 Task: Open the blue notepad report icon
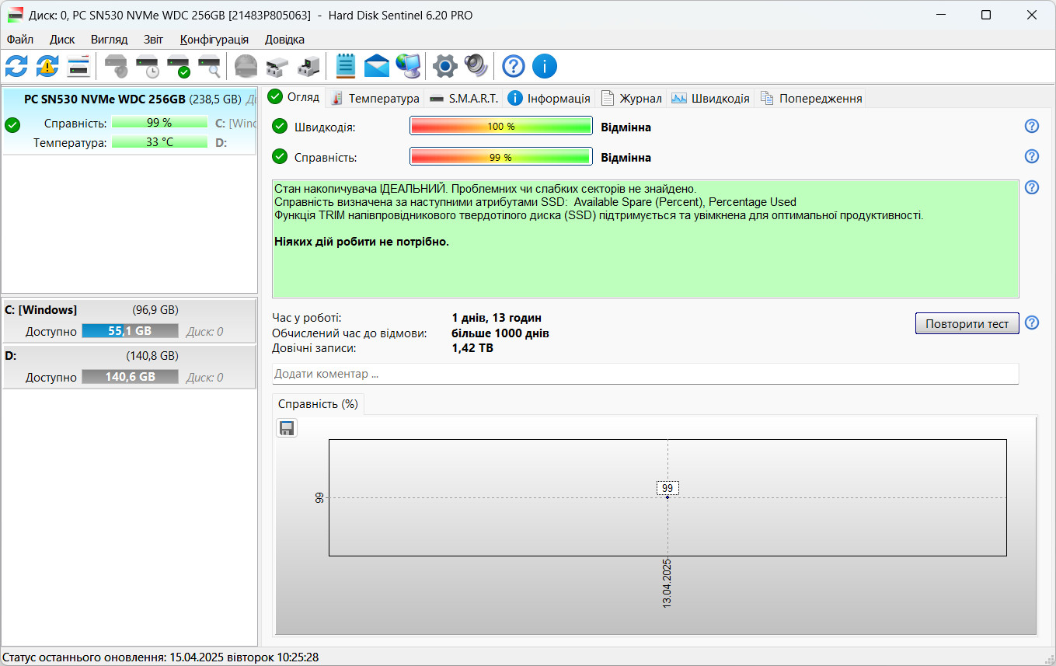point(345,66)
